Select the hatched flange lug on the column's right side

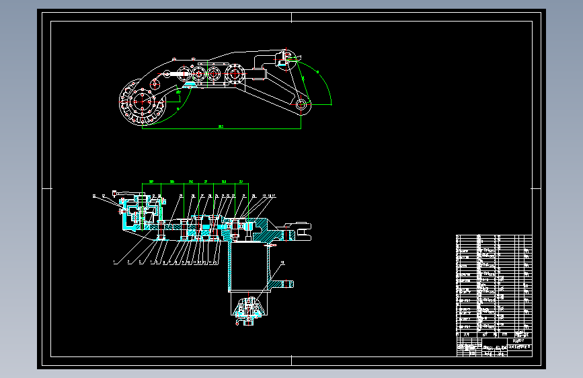click(x=282, y=285)
